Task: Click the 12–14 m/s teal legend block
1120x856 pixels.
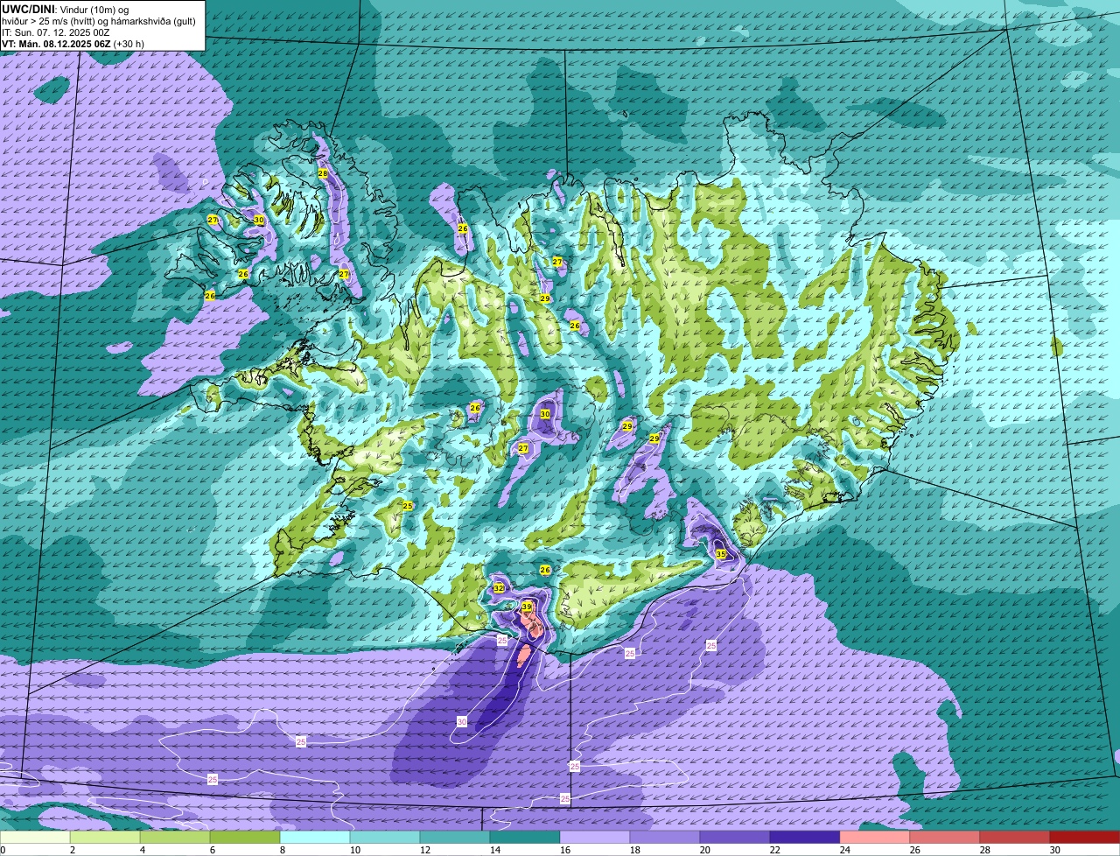Action: coord(455,838)
